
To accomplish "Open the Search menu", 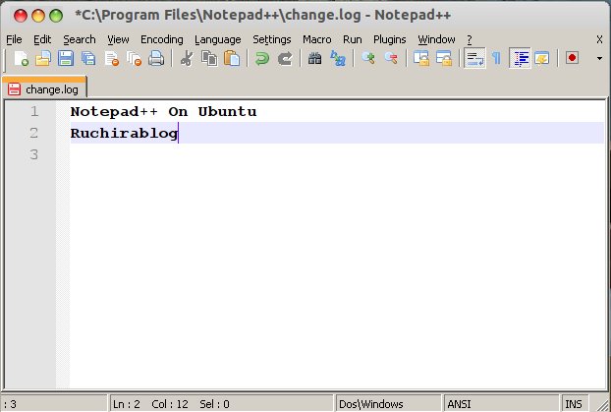I will click(x=80, y=39).
